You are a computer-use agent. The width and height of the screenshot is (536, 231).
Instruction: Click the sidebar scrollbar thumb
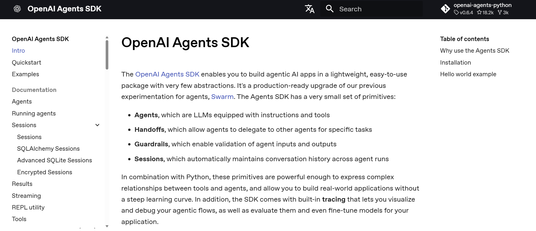(x=107, y=55)
